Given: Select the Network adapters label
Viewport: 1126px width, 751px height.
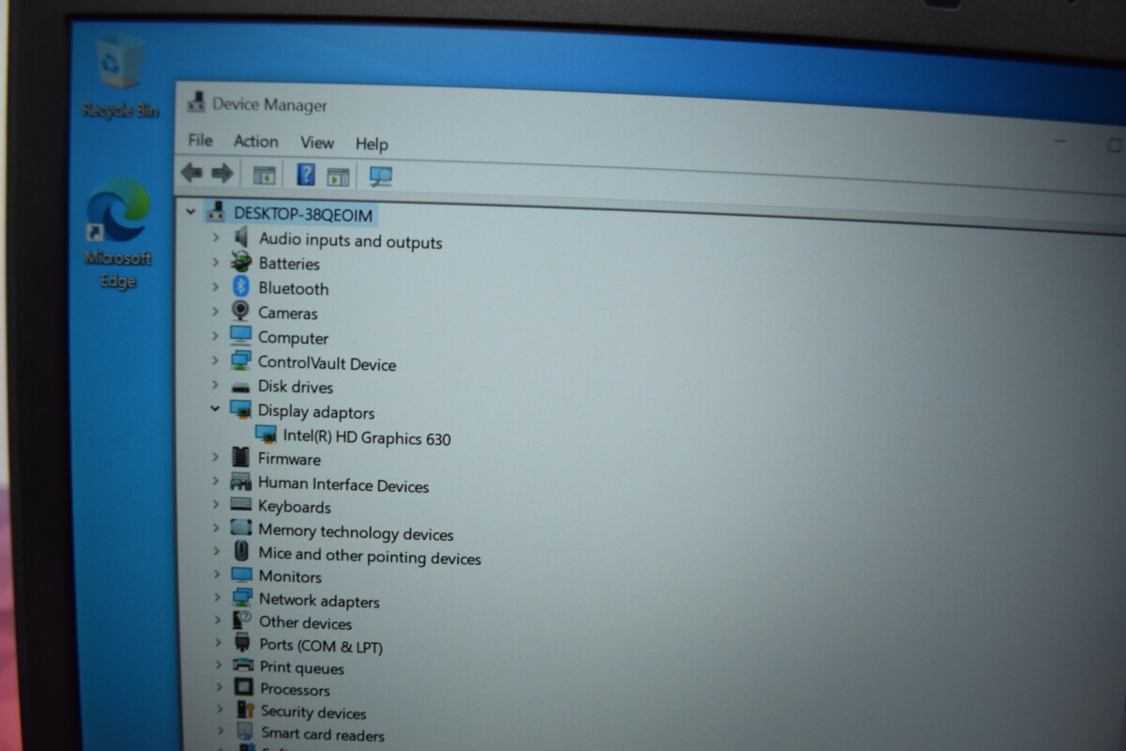Looking at the screenshot, I should tap(319, 601).
